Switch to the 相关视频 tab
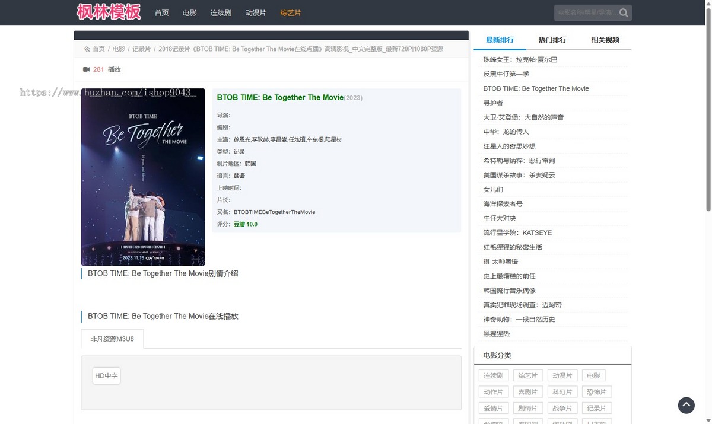 [605, 40]
